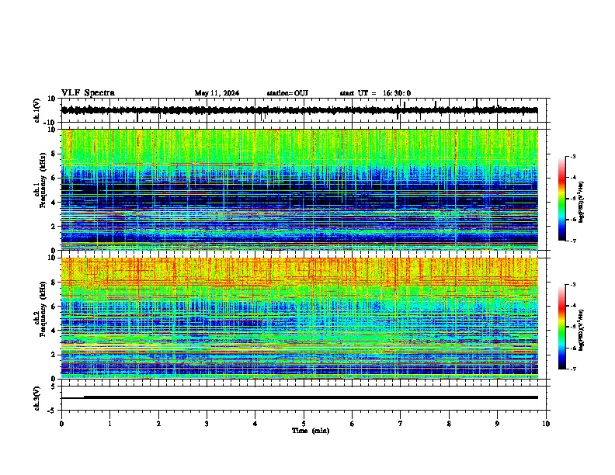Image resolution: width=615 pixels, height=475 pixels.
Task: Click the 'station=OUI' header label
Action: [287, 93]
